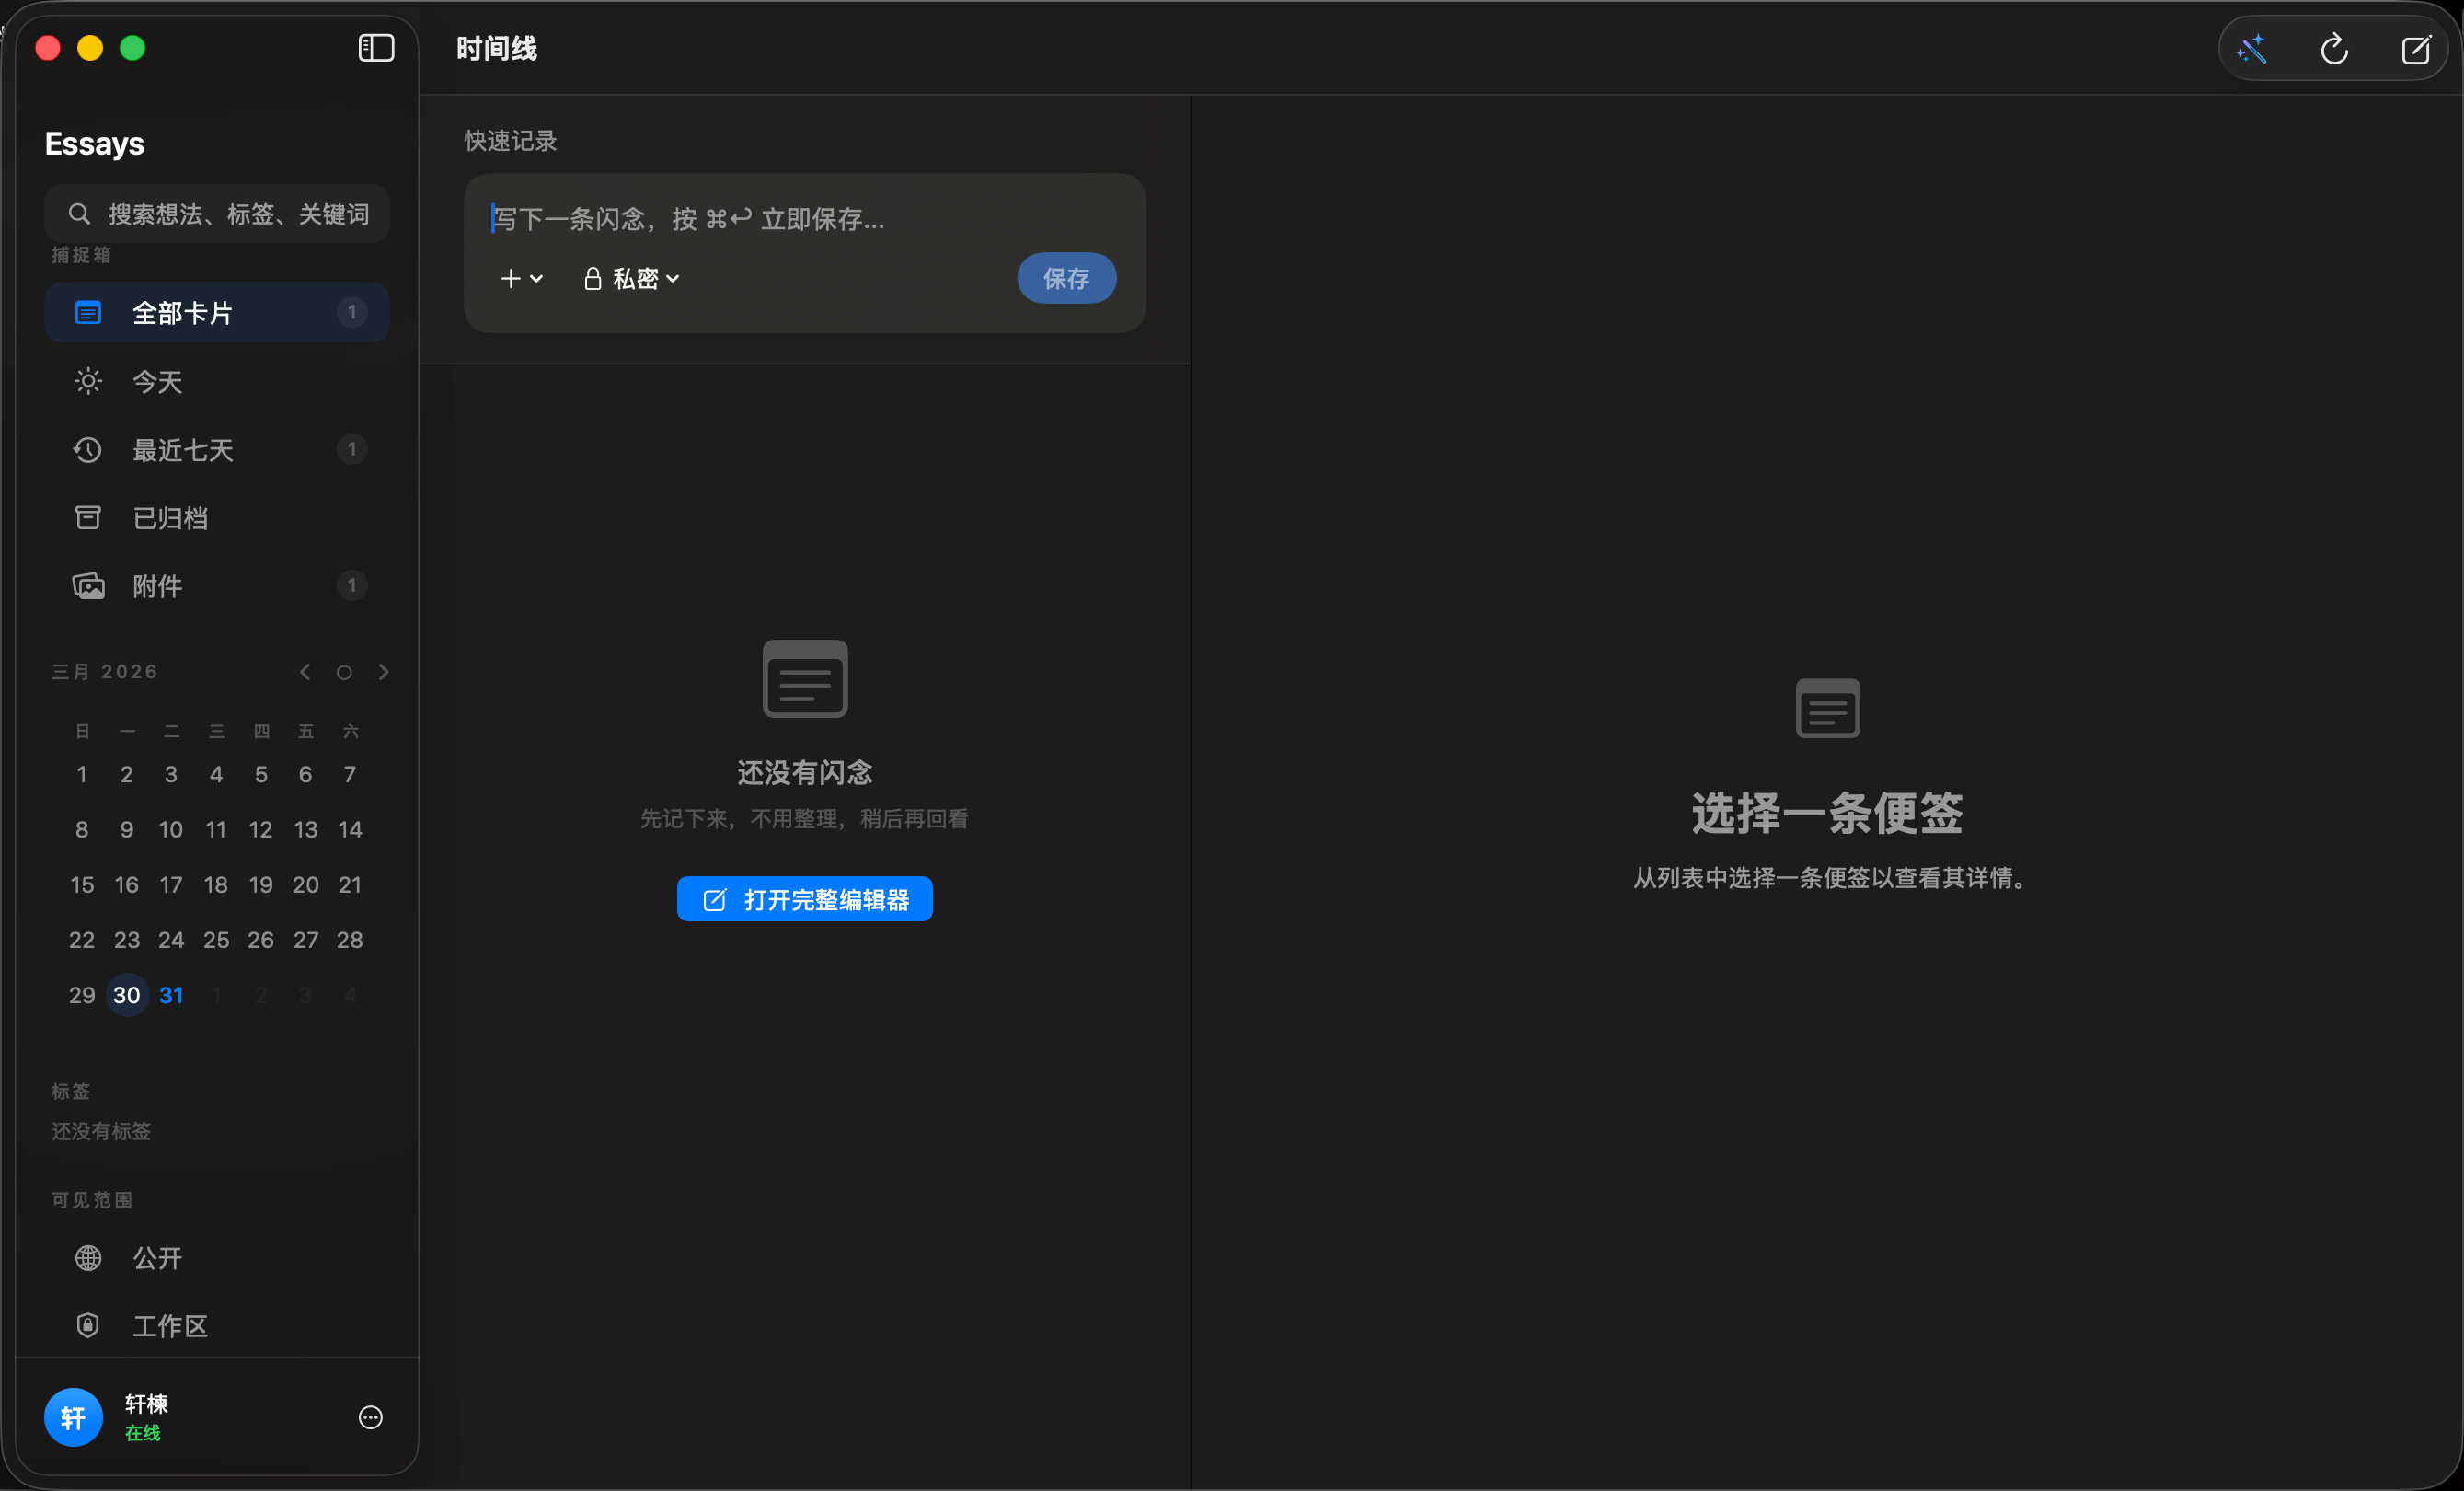The width and height of the screenshot is (2464, 1491).
Task: Open the 已归档 archive icon
Action: pyautogui.click(x=88, y=517)
